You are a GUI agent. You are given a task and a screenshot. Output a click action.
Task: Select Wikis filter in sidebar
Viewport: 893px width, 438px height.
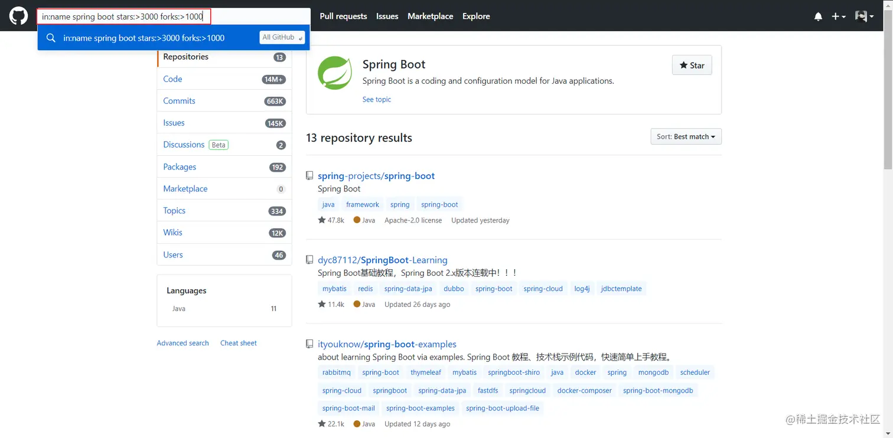coord(224,233)
